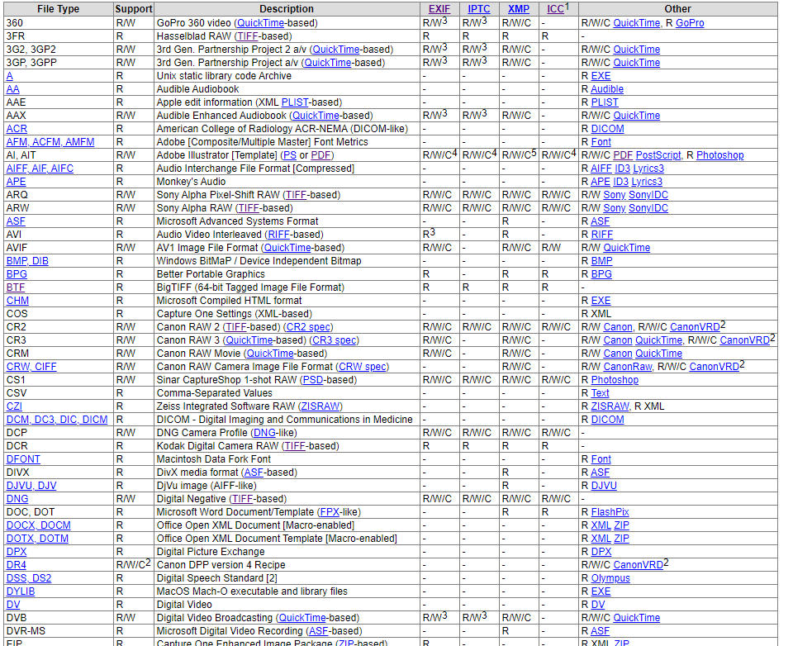Open the CRW, CIFF file type link
The height and width of the screenshot is (646, 793).
click(x=31, y=367)
